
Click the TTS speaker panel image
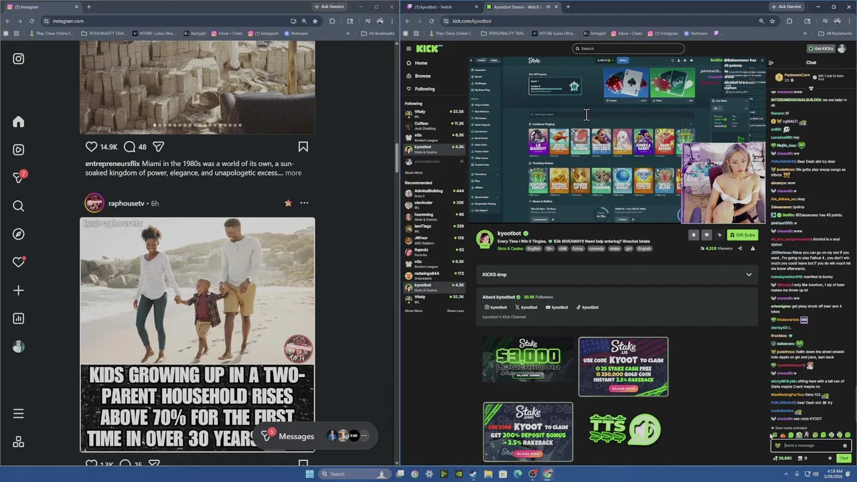(625, 430)
